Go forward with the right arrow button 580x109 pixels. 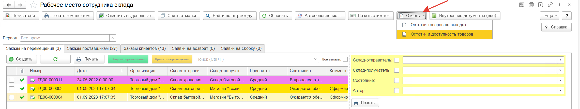[x=20, y=5]
